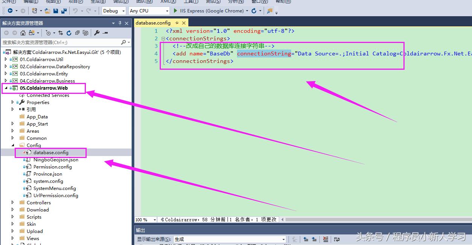Toggle Show All Files in Solution Explorer
This screenshot has height=245, width=472.
(86, 33)
